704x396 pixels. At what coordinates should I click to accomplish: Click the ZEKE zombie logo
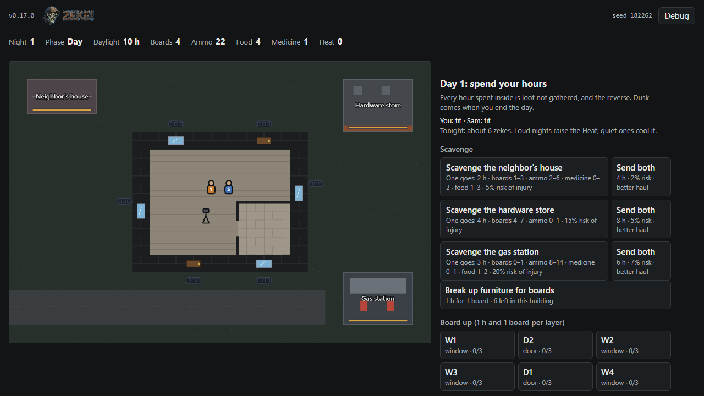69,15
